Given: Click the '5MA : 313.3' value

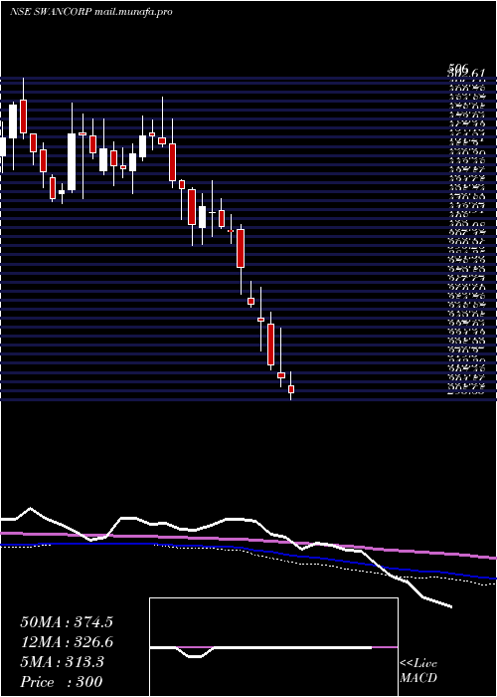Looking at the screenshot, I should pos(62,662).
